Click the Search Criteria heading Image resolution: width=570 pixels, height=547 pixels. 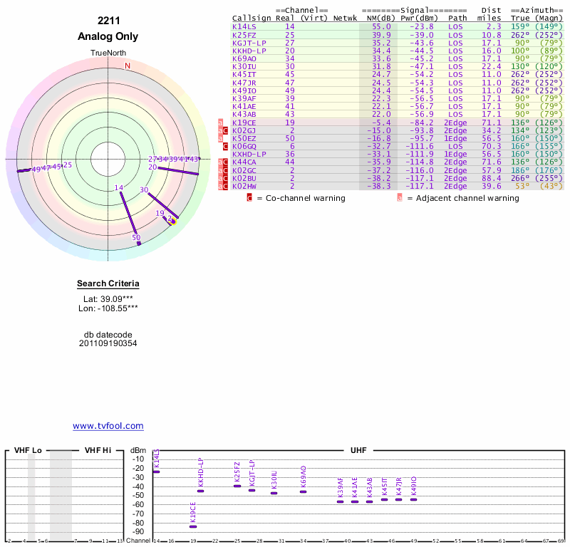click(x=108, y=284)
